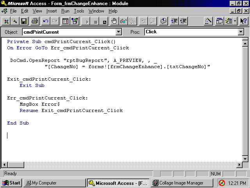Click the first toolbar icon with crossed tools
Viewport: 250px width, 188px height.
(x=6, y=21)
